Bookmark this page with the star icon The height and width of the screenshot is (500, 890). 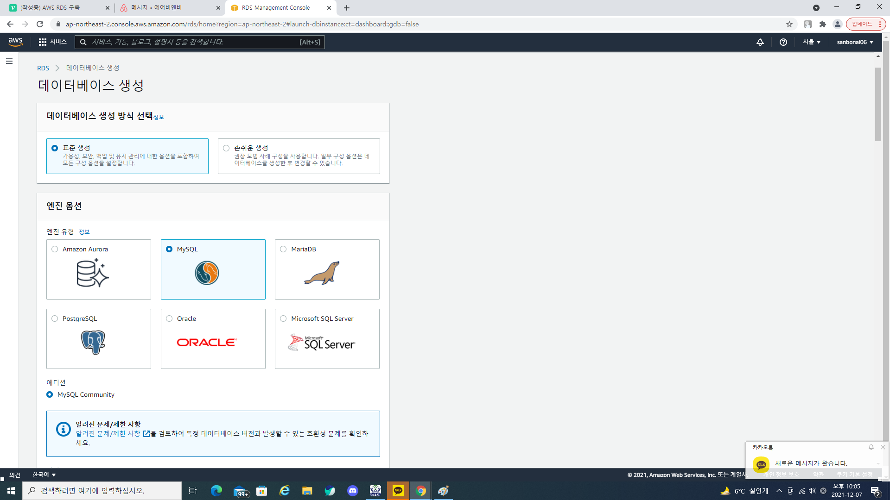point(789,24)
